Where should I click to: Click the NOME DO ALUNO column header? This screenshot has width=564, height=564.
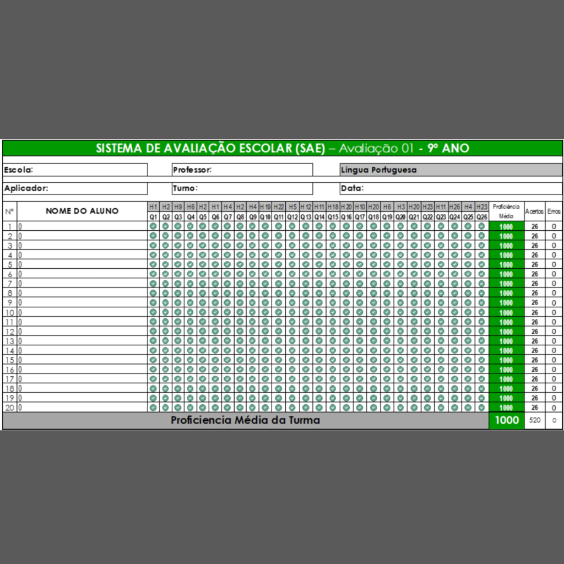[x=82, y=211]
